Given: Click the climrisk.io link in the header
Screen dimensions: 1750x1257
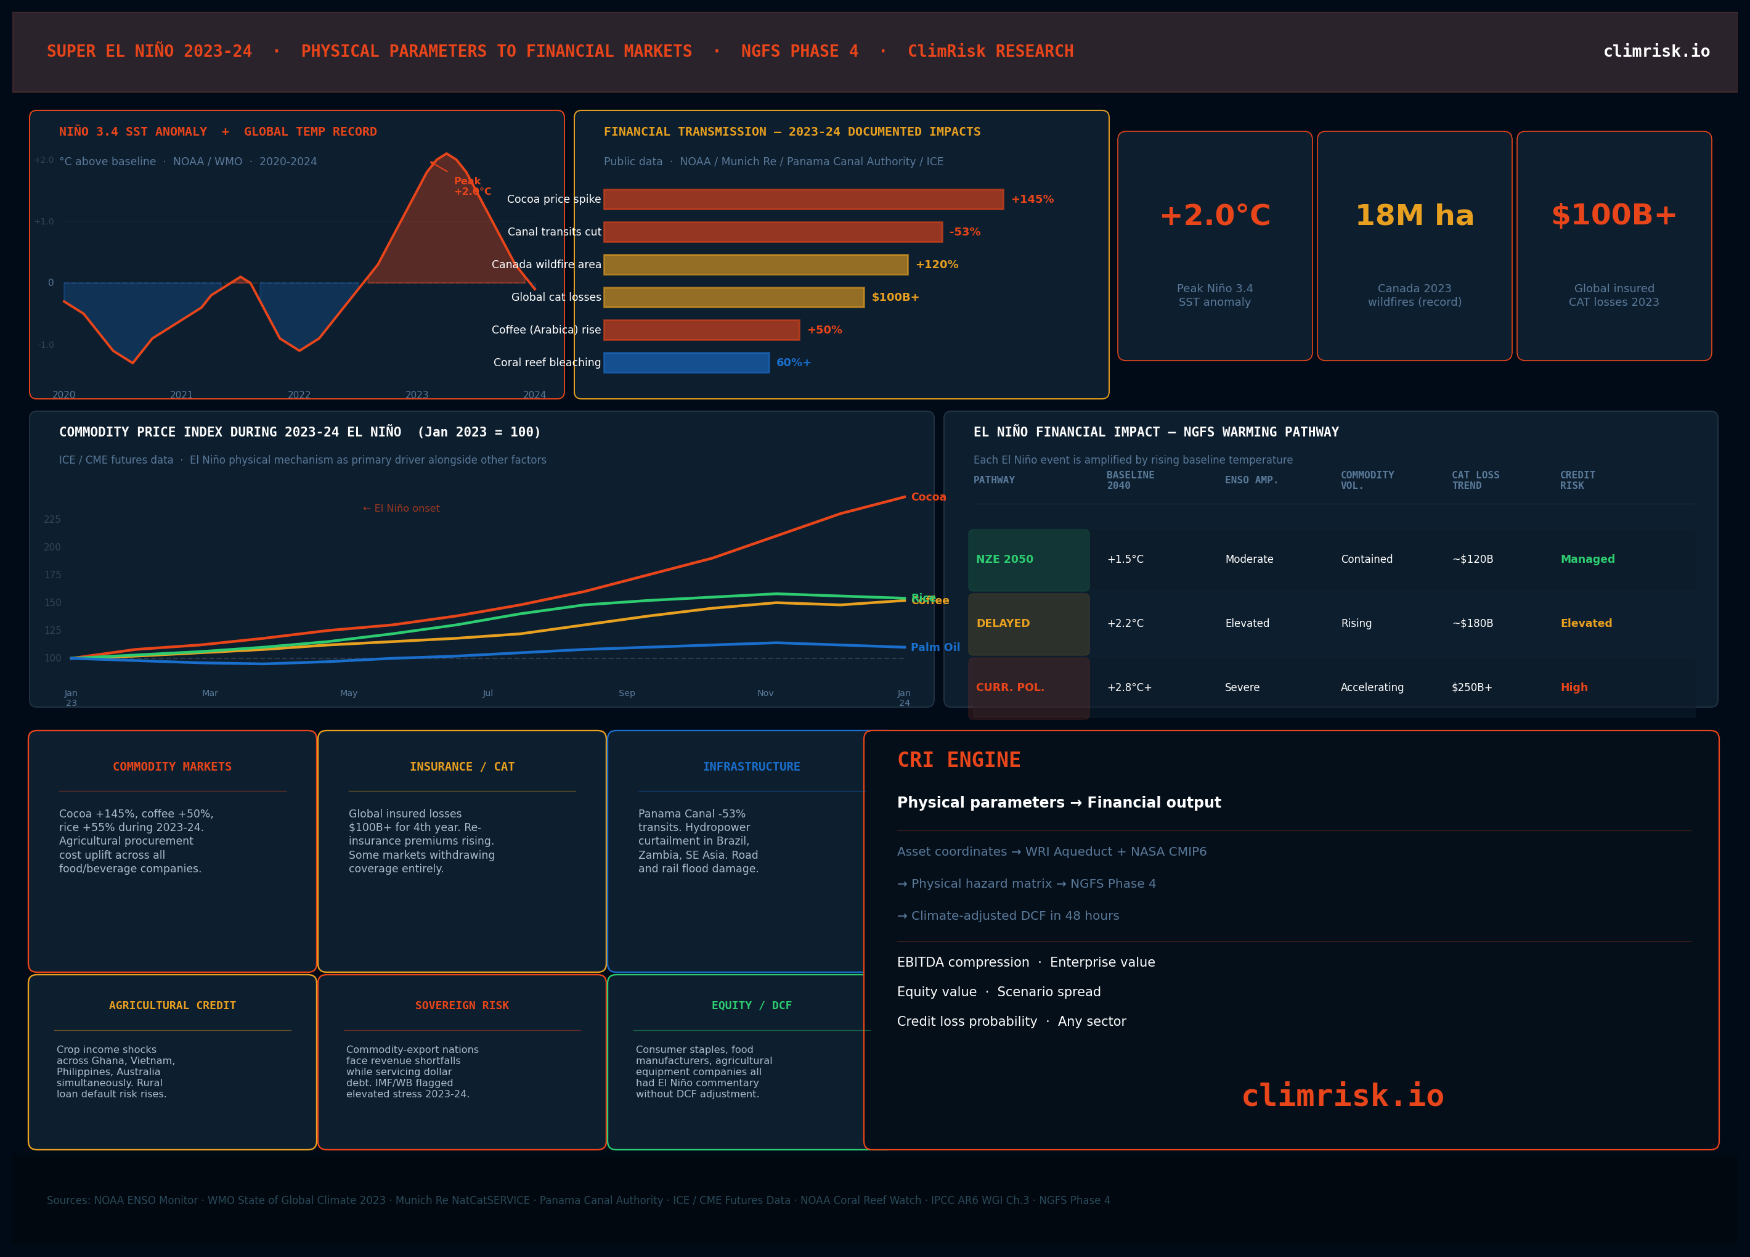Looking at the screenshot, I should click(1656, 51).
